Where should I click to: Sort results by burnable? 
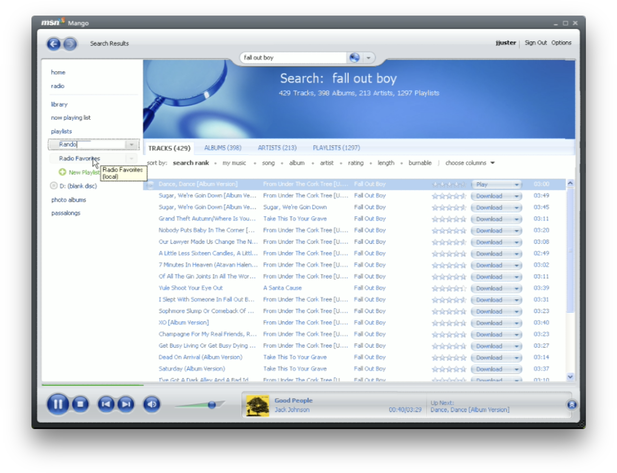420,163
